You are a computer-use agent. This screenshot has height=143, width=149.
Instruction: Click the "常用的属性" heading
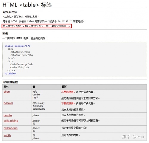(10, 82)
